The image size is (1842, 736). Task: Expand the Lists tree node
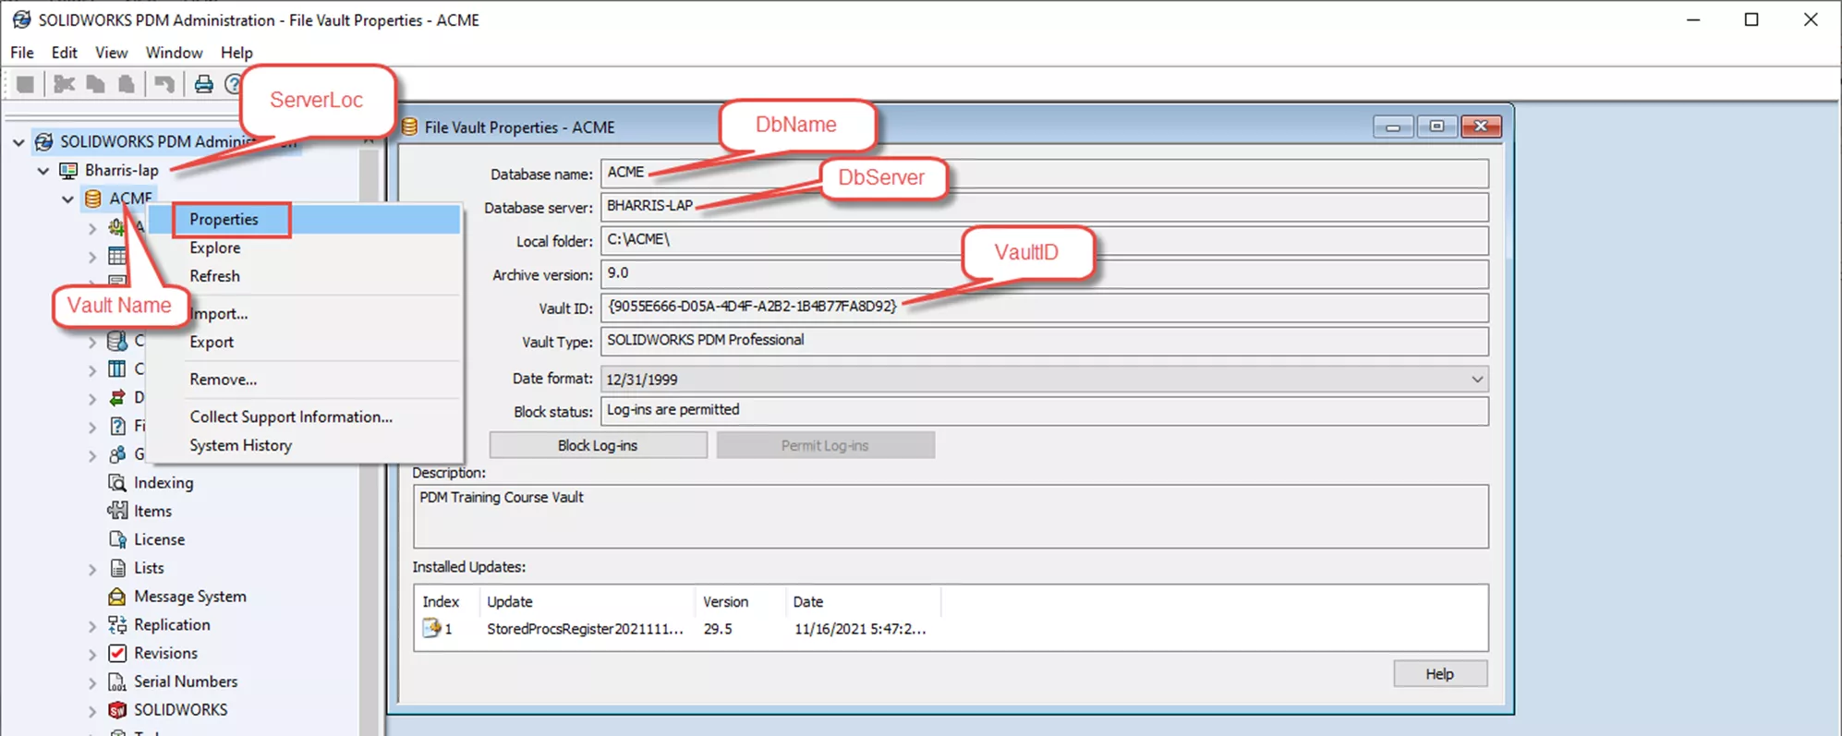92,569
